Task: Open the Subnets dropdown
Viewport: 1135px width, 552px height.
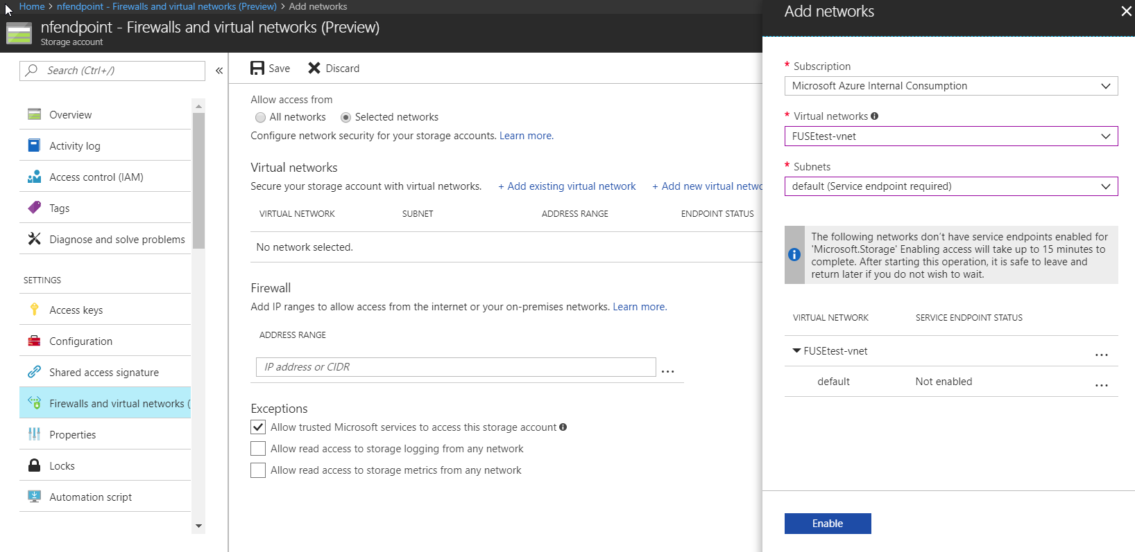Action: click(951, 186)
